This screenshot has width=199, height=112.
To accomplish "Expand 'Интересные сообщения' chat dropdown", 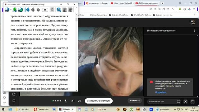I will [162, 30].
